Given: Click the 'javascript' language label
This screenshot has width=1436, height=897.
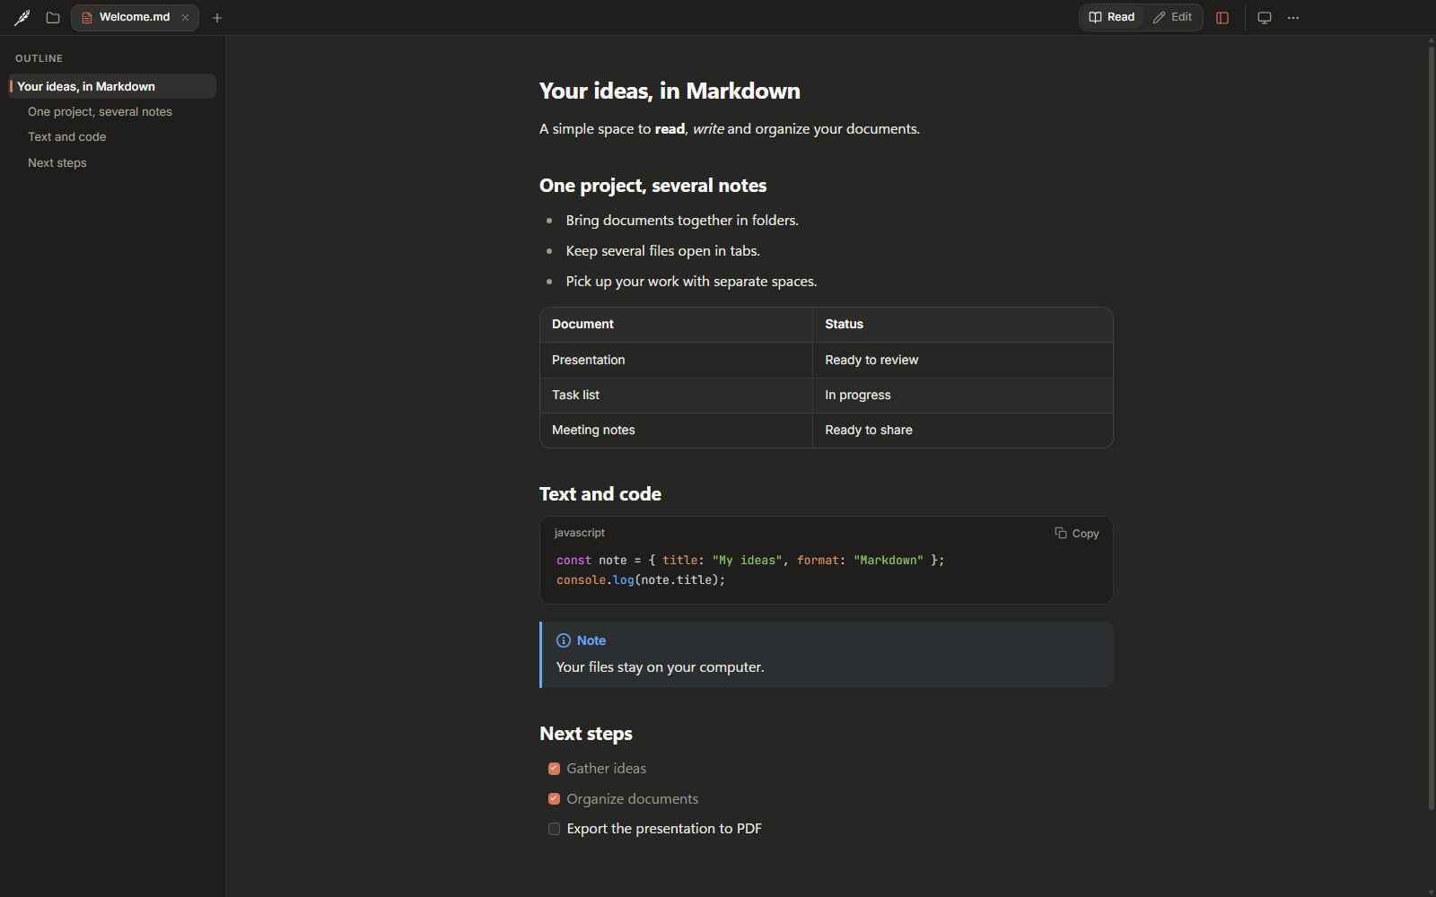Looking at the screenshot, I should coord(580,533).
